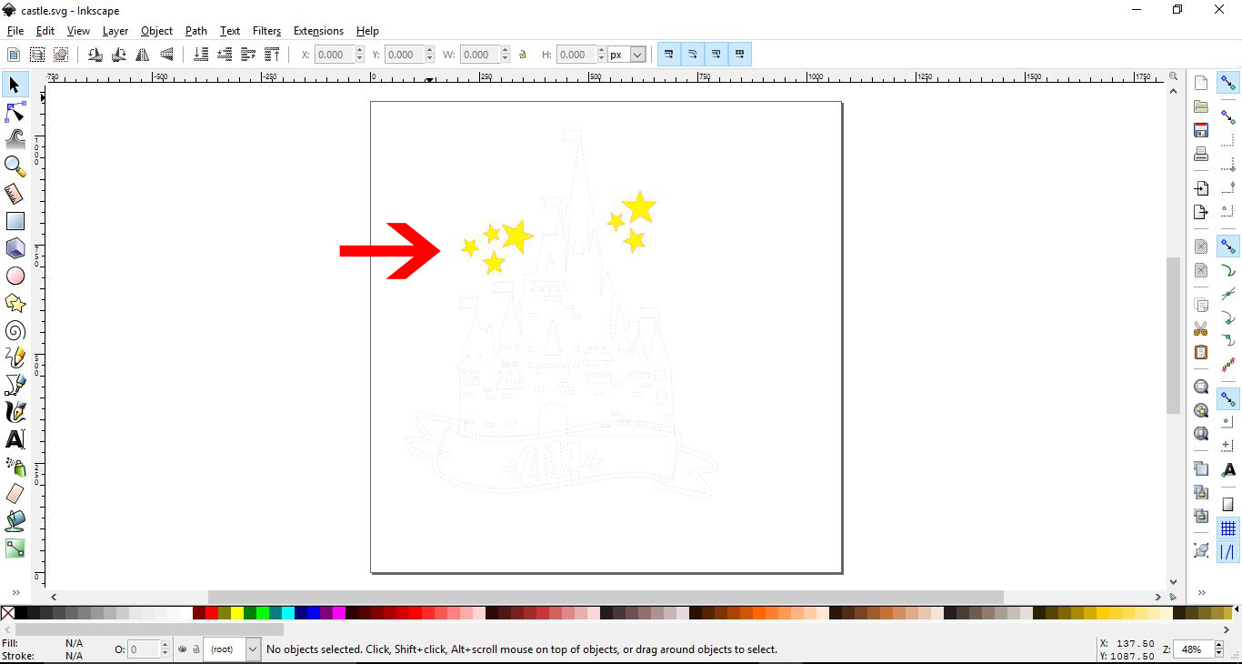Toggle snap to grid on the right bar
This screenshot has height=664, width=1242.
tap(1228, 528)
